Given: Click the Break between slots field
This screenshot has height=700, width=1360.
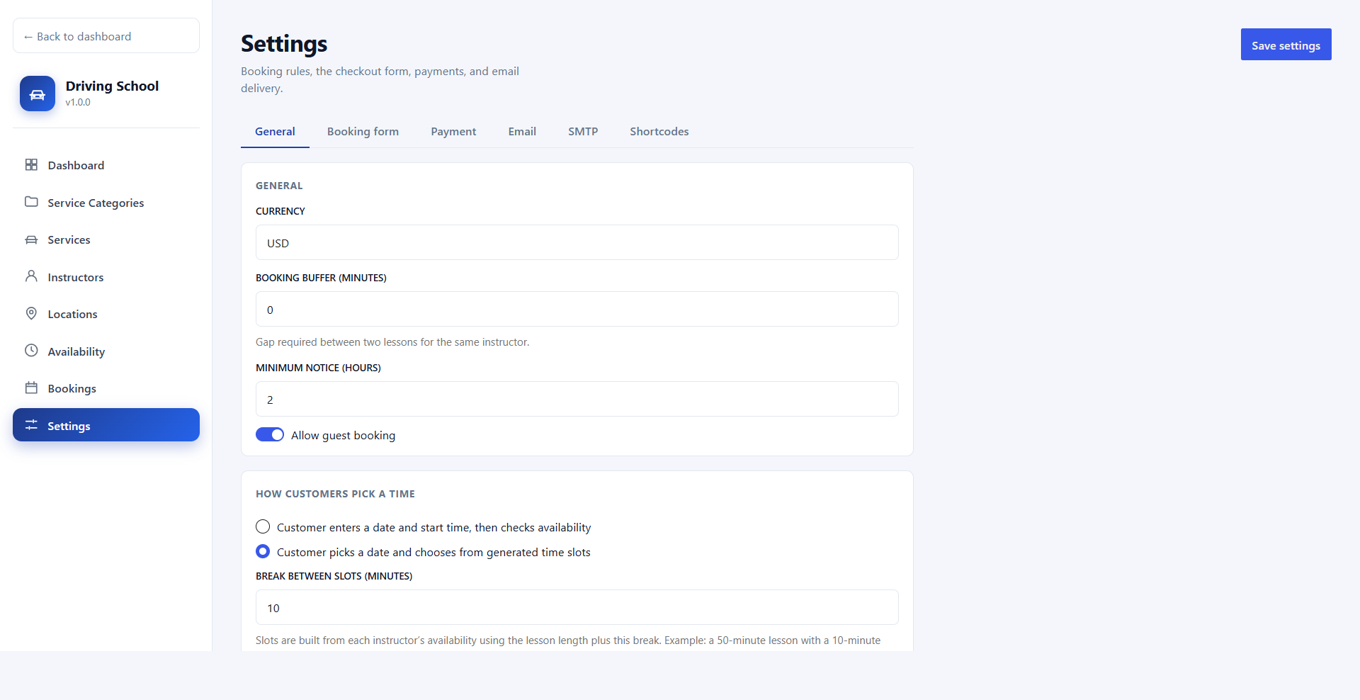Looking at the screenshot, I should [577, 607].
